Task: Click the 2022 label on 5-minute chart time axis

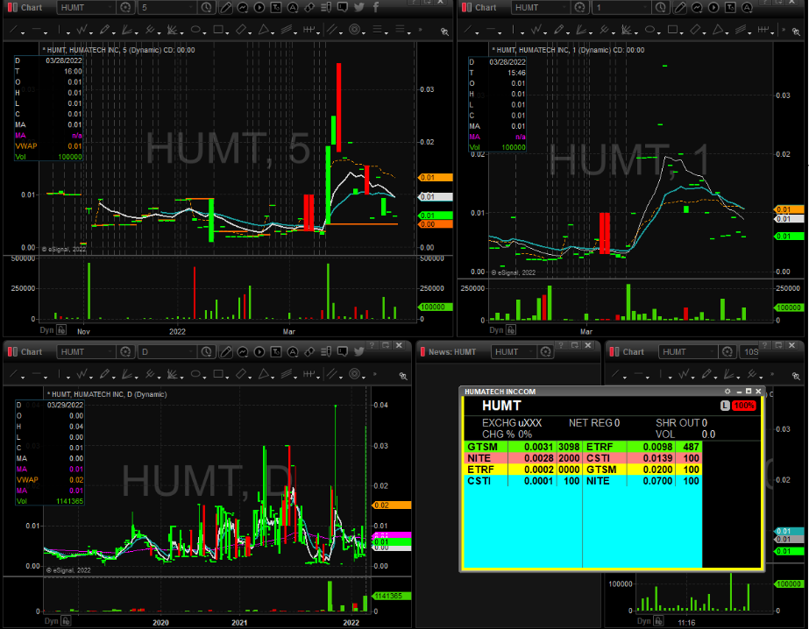Action: pyautogui.click(x=177, y=331)
